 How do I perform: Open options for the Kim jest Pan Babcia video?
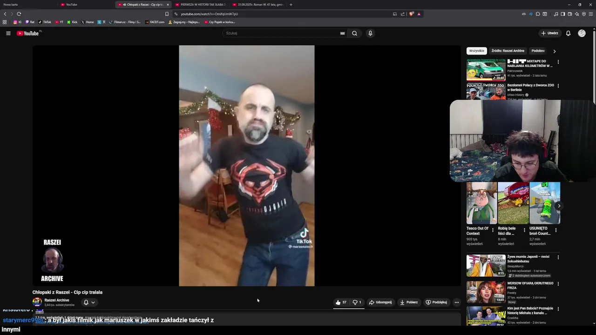pyautogui.click(x=558, y=308)
